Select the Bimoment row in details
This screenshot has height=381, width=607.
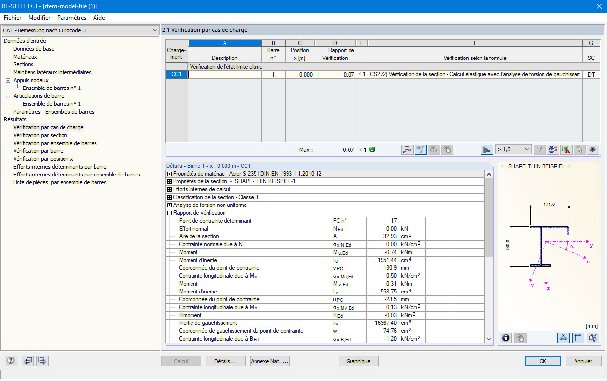tap(325, 315)
